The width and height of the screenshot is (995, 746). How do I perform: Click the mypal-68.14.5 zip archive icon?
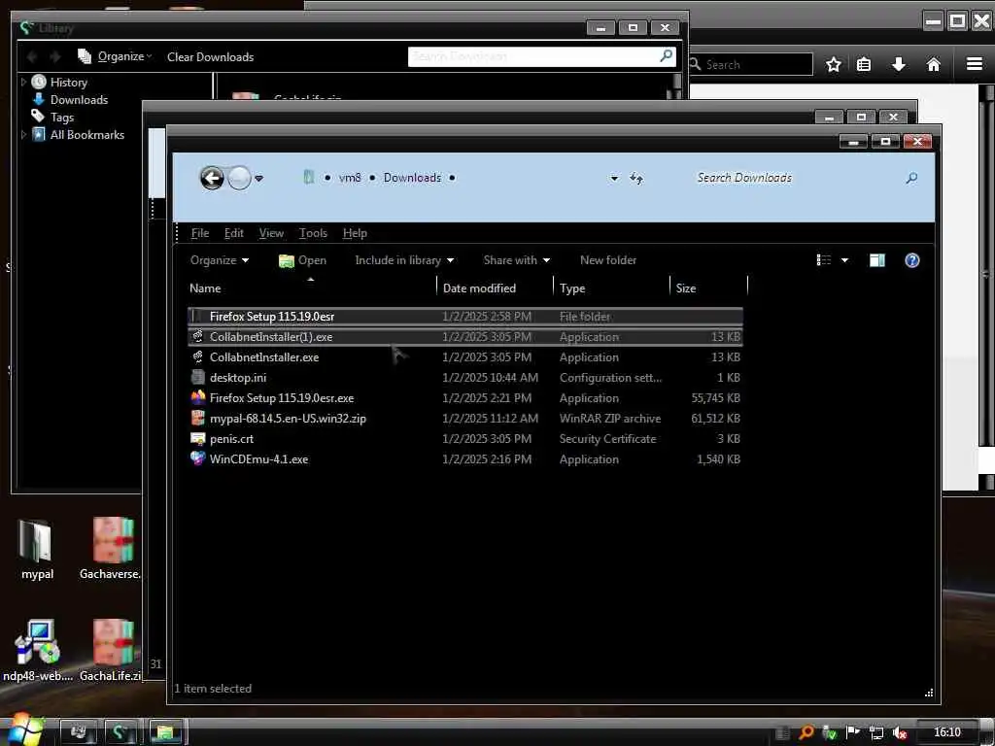click(198, 418)
